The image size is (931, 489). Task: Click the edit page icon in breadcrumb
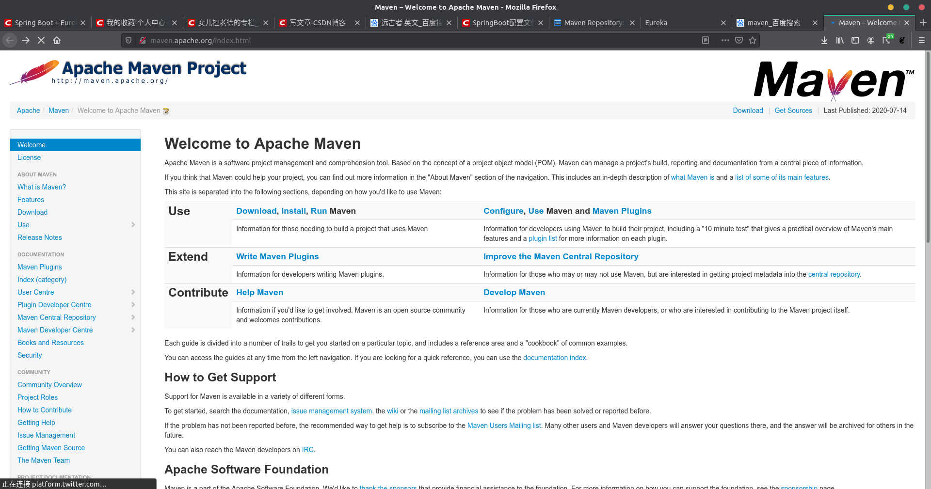(166, 111)
